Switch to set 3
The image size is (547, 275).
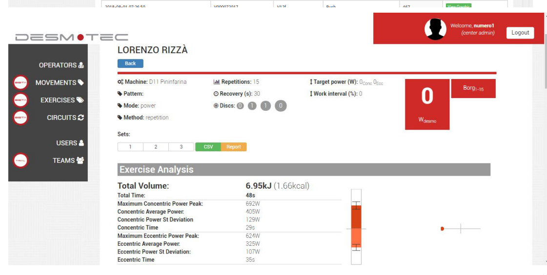pyautogui.click(x=182, y=147)
